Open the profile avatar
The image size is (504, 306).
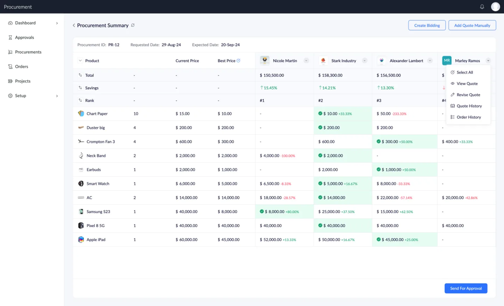tap(495, 6)
